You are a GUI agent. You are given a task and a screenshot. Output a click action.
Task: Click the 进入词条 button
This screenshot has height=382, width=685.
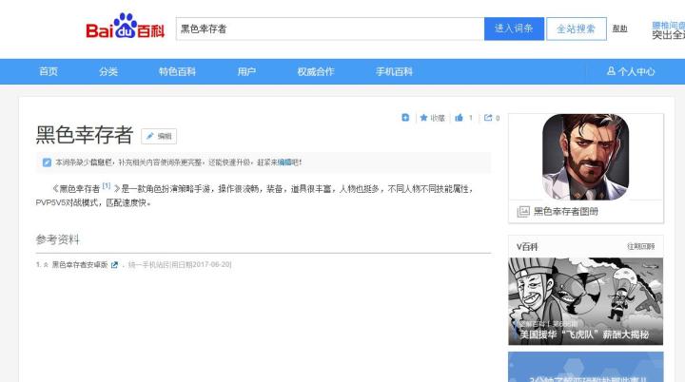click(x=514, y=29)
